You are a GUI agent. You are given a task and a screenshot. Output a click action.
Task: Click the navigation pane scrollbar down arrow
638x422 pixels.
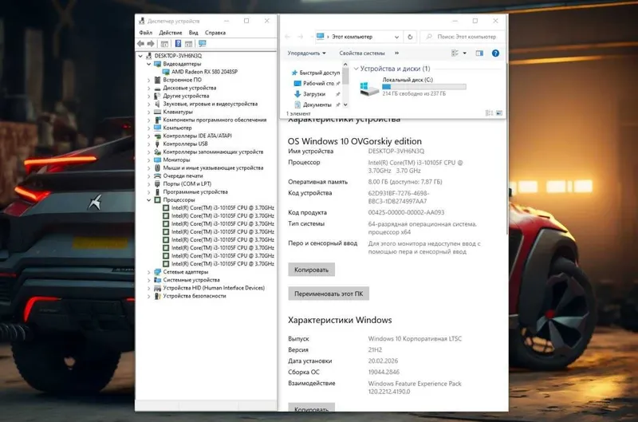pyautogui.click(x=345, y=105)
